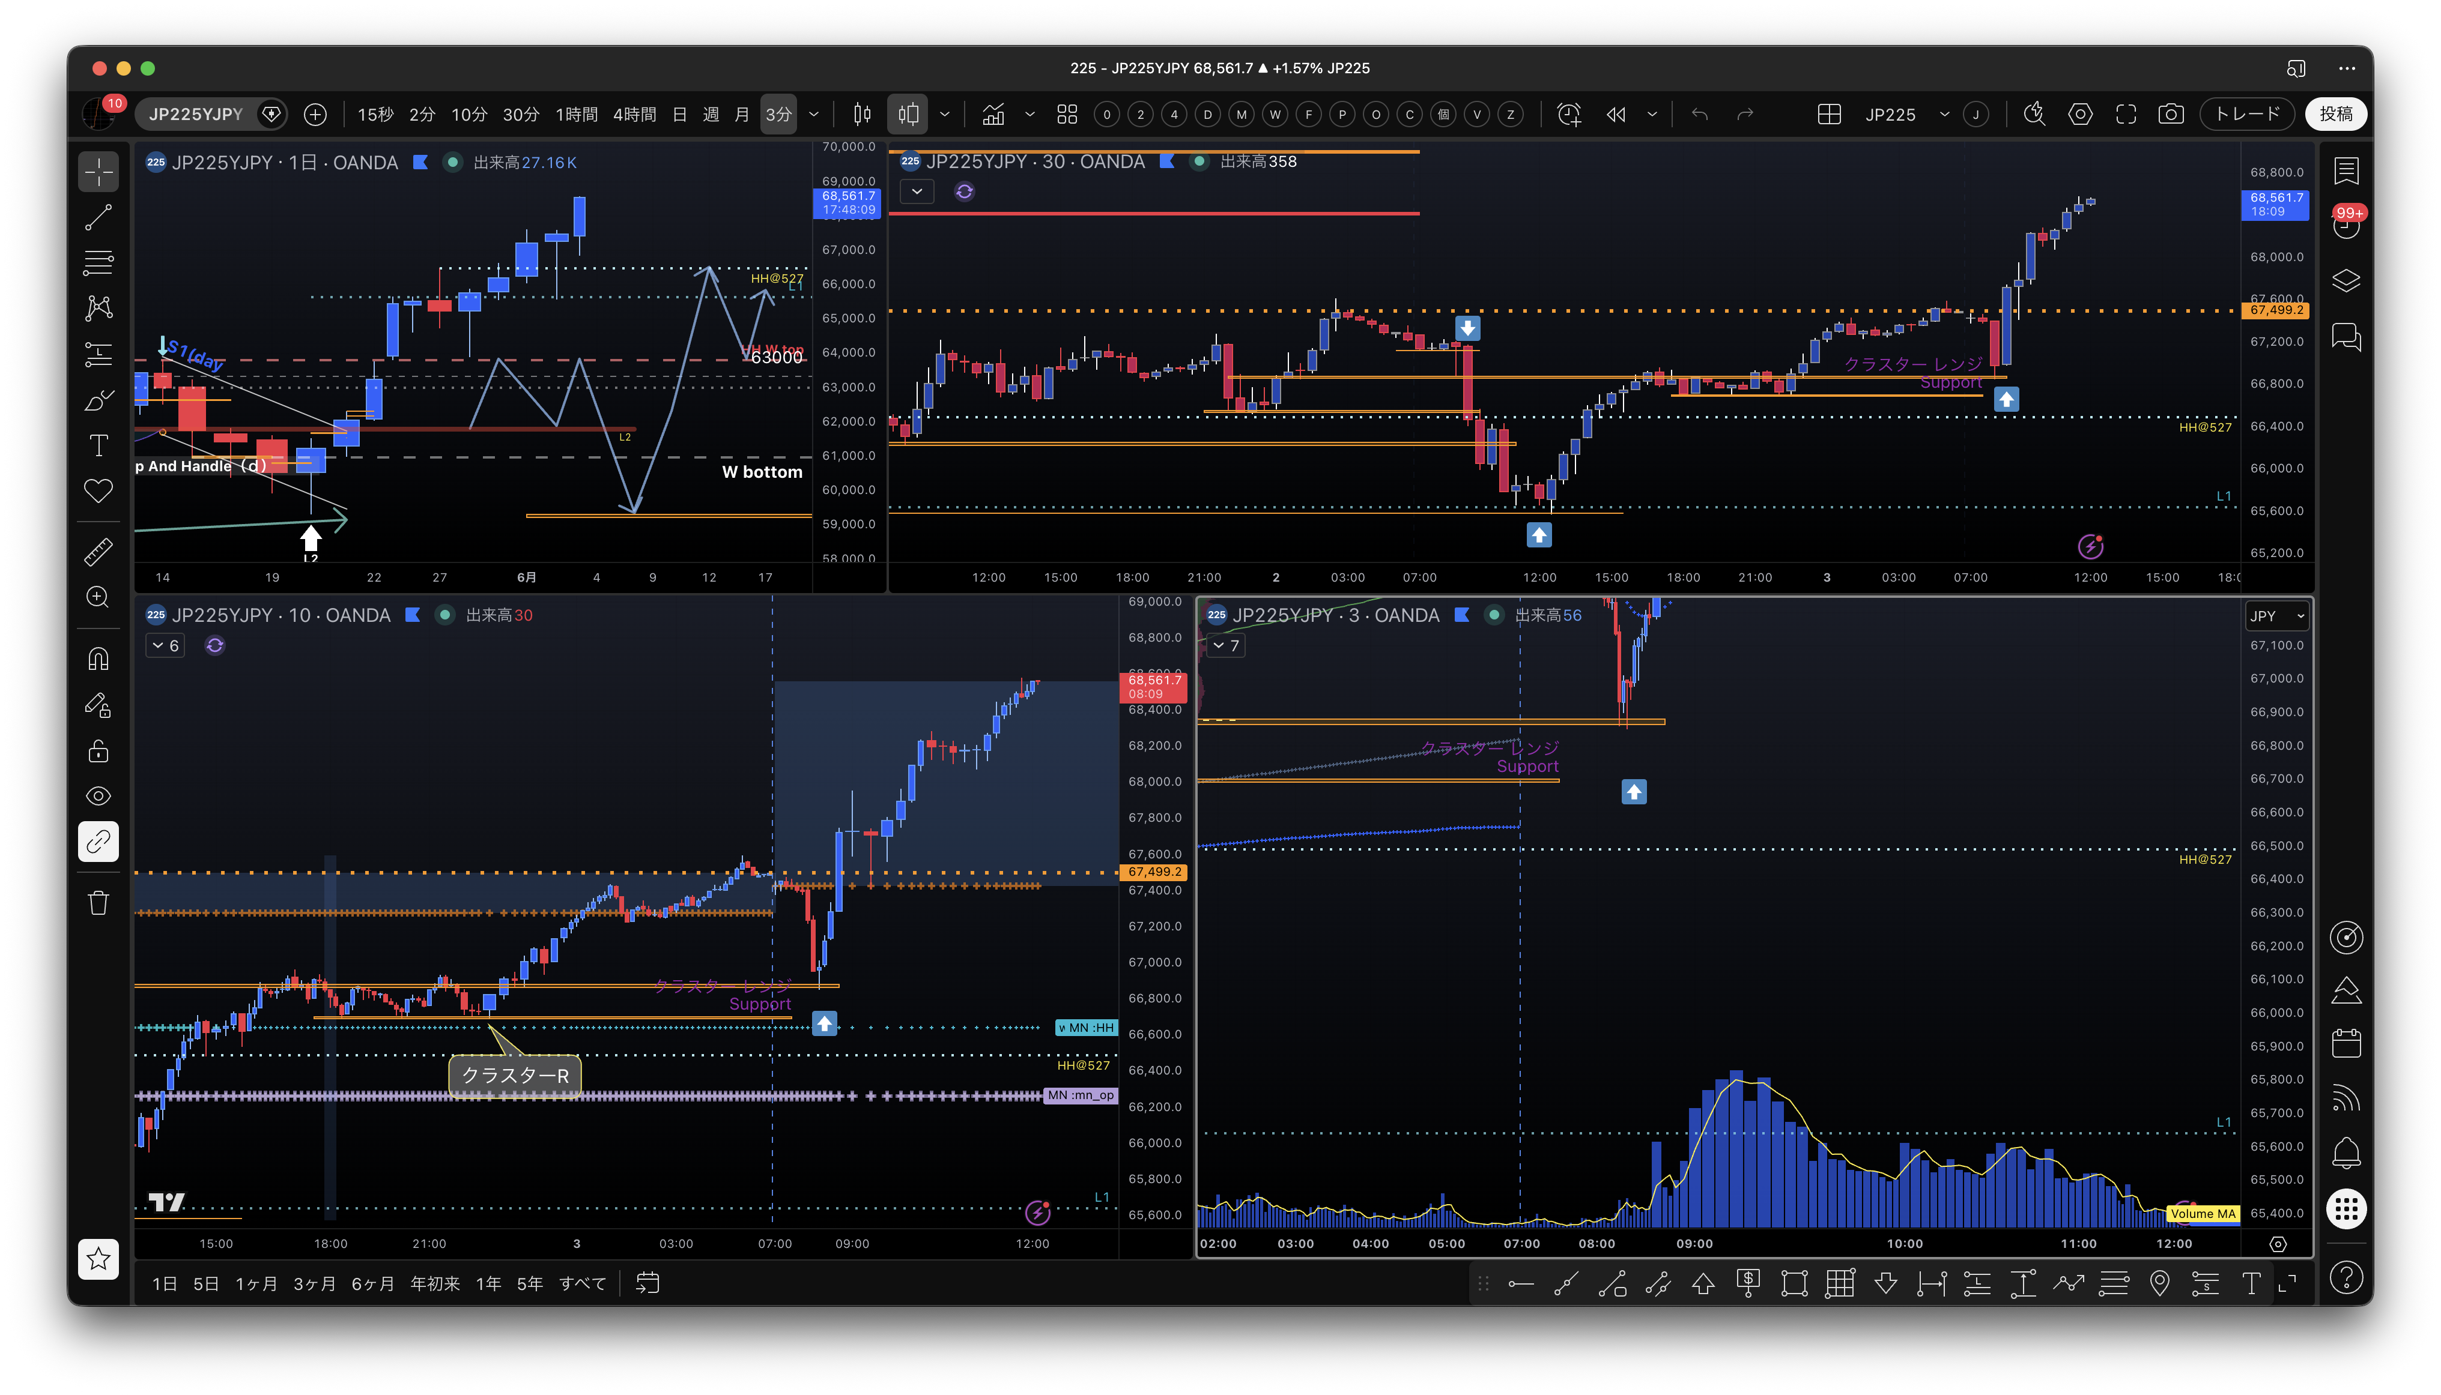Choose the trend line drawing tool

99,217
